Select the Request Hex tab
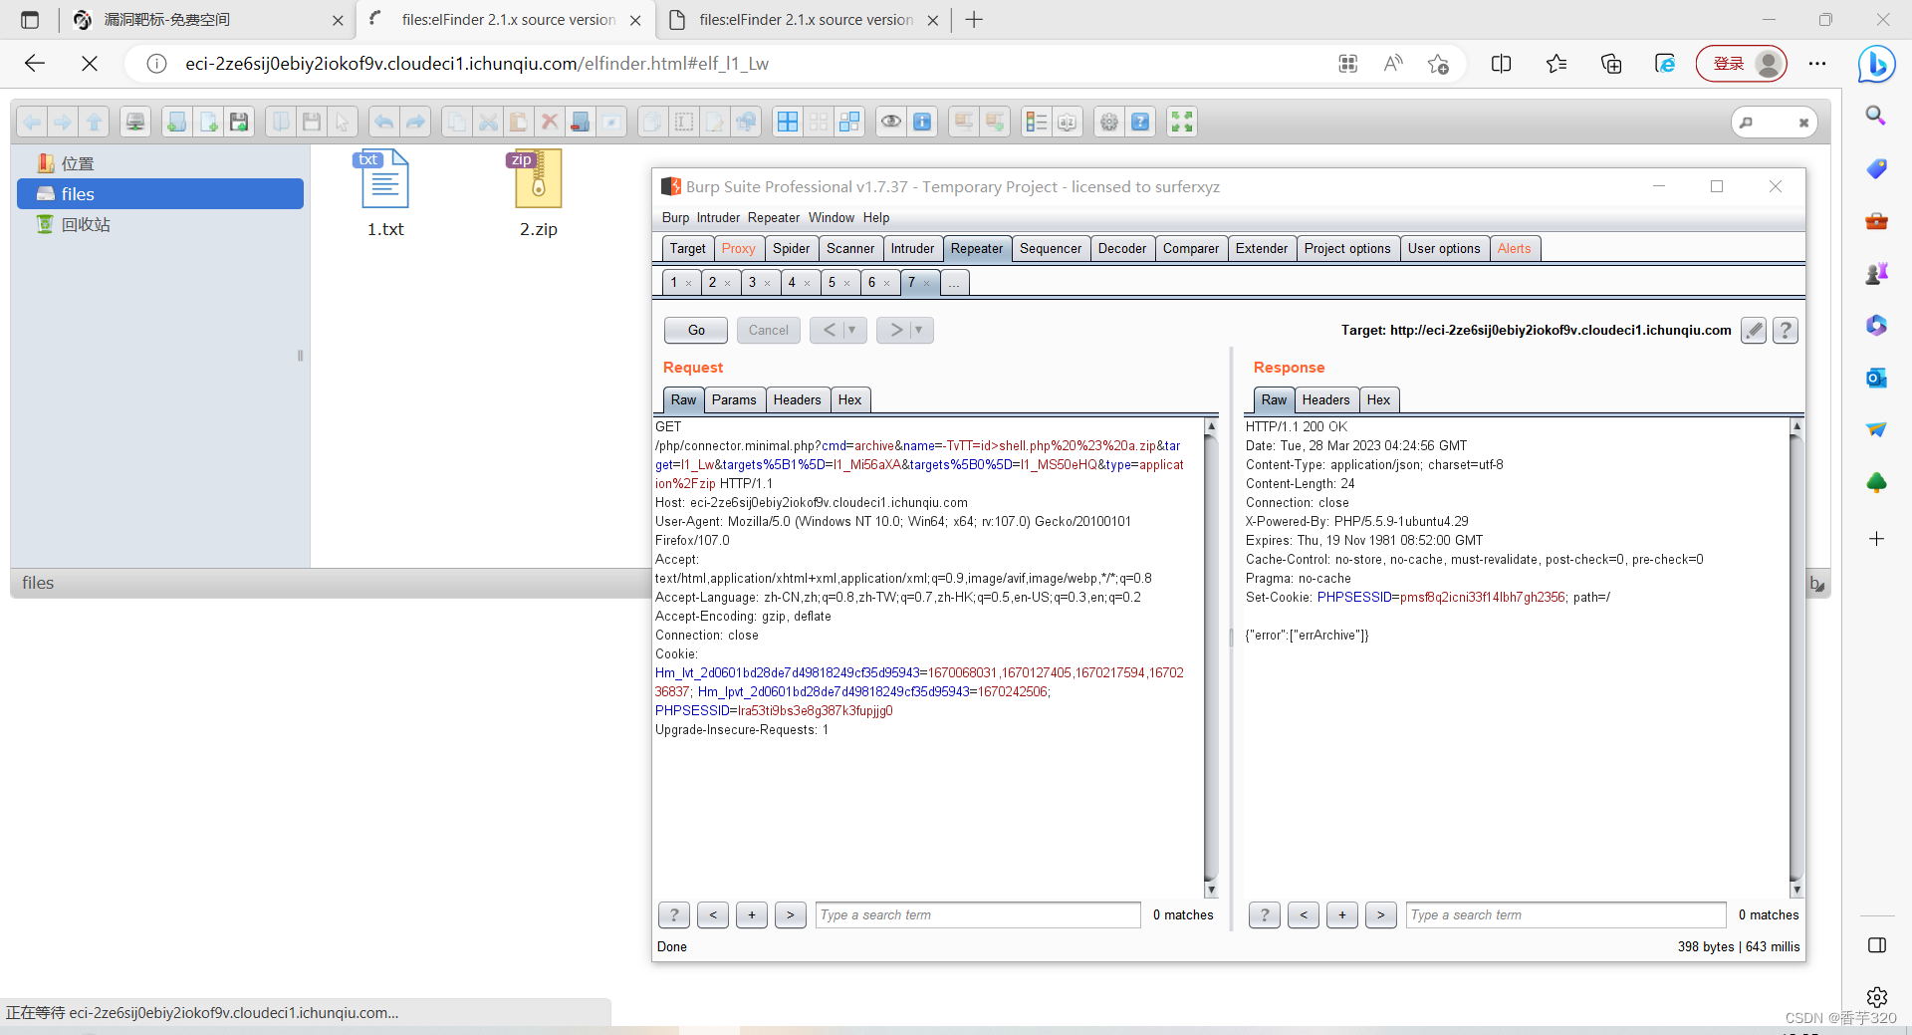The image size is (1912, 1035). (850, 400)
